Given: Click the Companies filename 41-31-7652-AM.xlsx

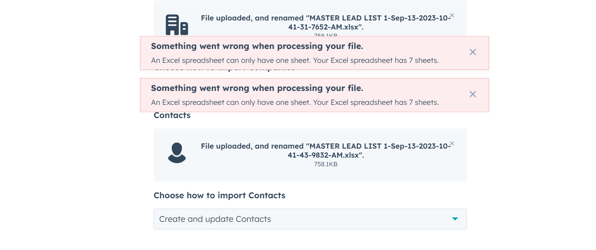Looking at the screenshot, I should [326, 26].
